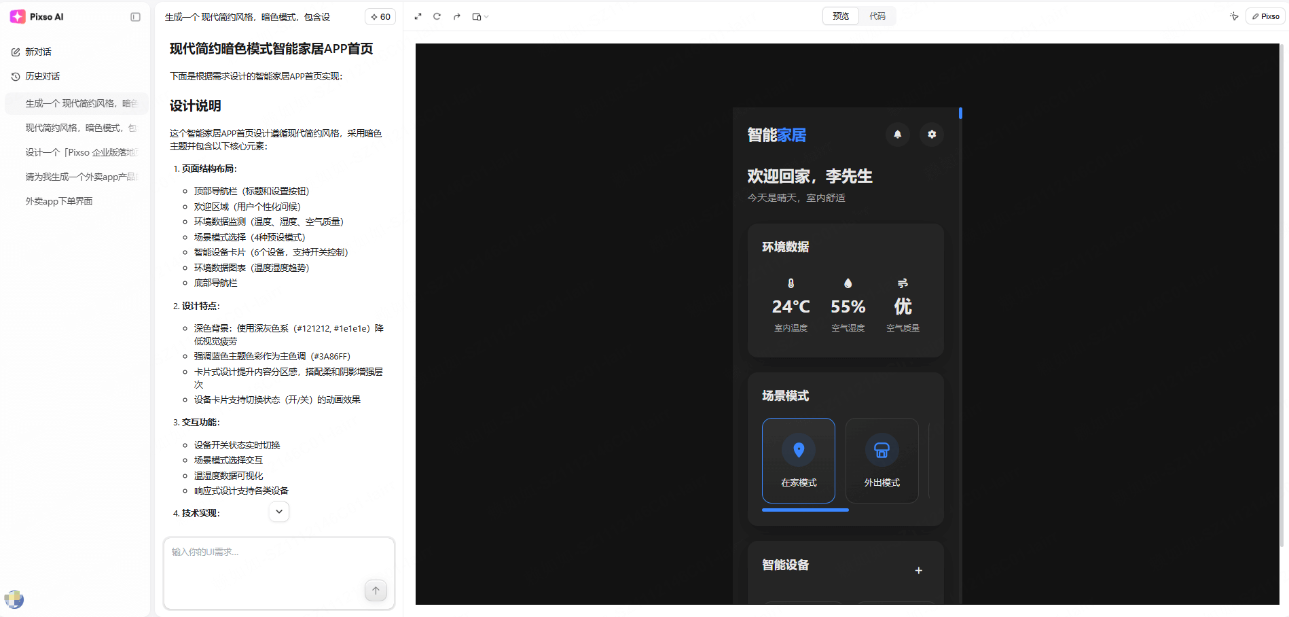Viewport: 1289px width, 617px height.
Task: Click the fullscreen expand icon above the canvas
Action: coord(418,16)
